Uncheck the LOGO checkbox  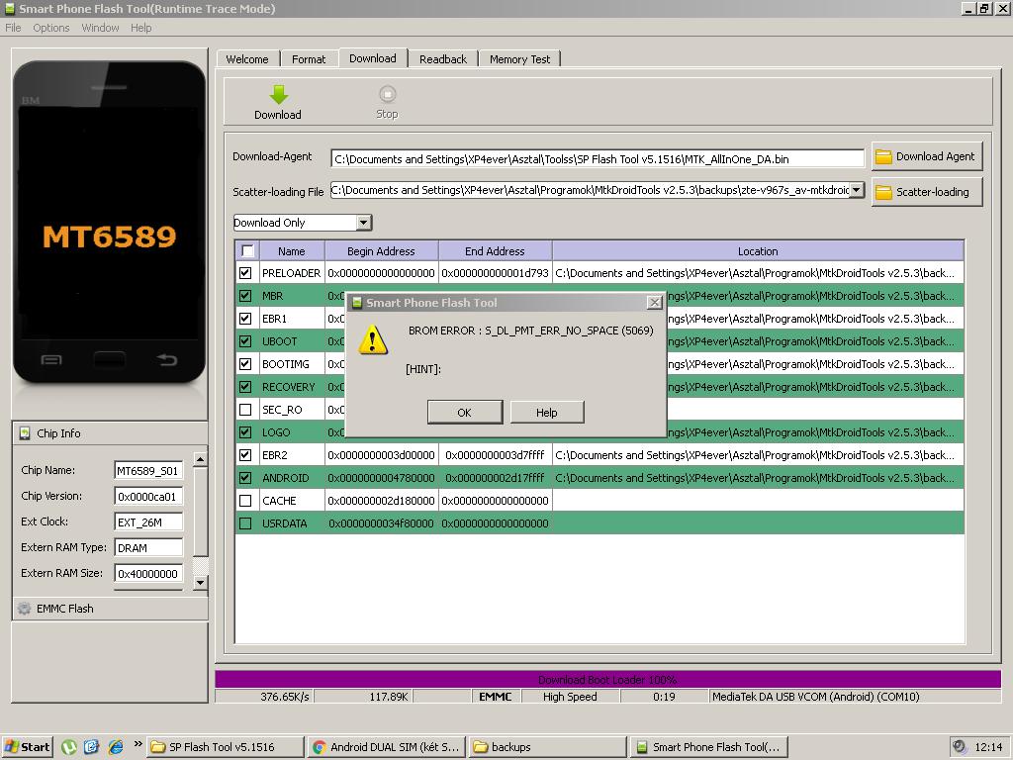pos(245,431)
